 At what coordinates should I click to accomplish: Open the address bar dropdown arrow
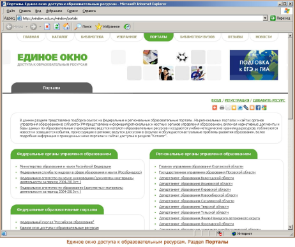coord(265,19)
